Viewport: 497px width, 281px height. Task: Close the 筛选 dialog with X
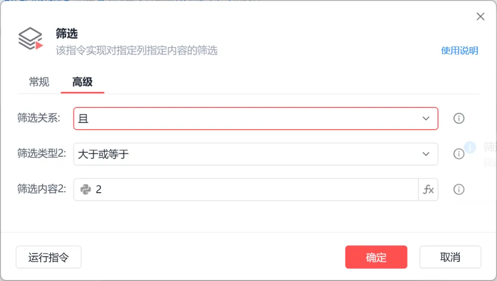480,17
